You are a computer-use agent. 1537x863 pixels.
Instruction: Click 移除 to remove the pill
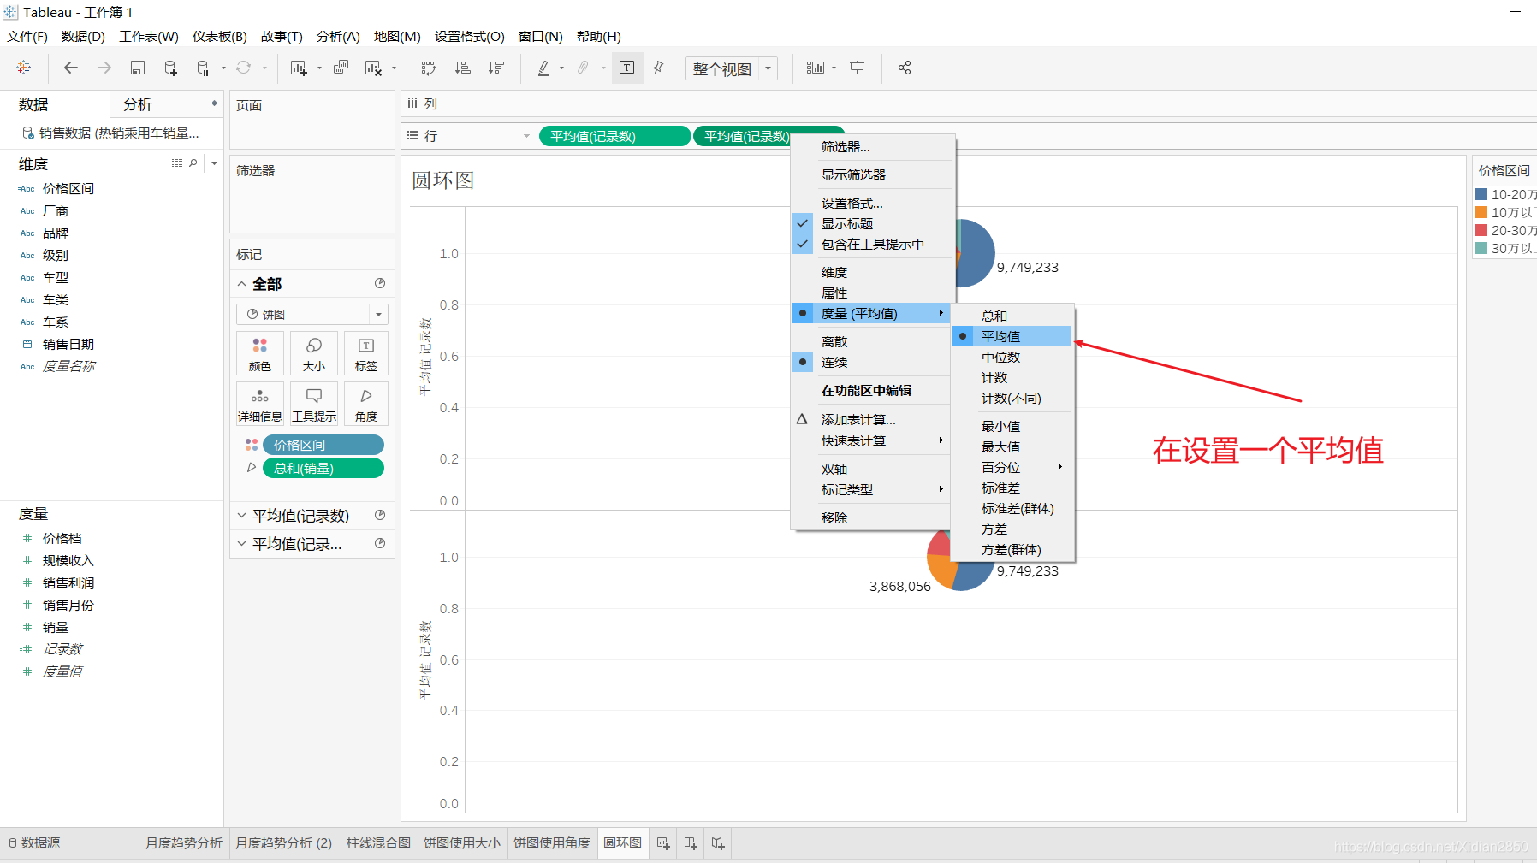872,518
